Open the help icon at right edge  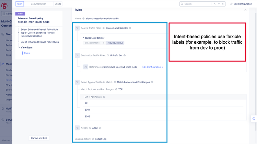[x=254, y=119]
